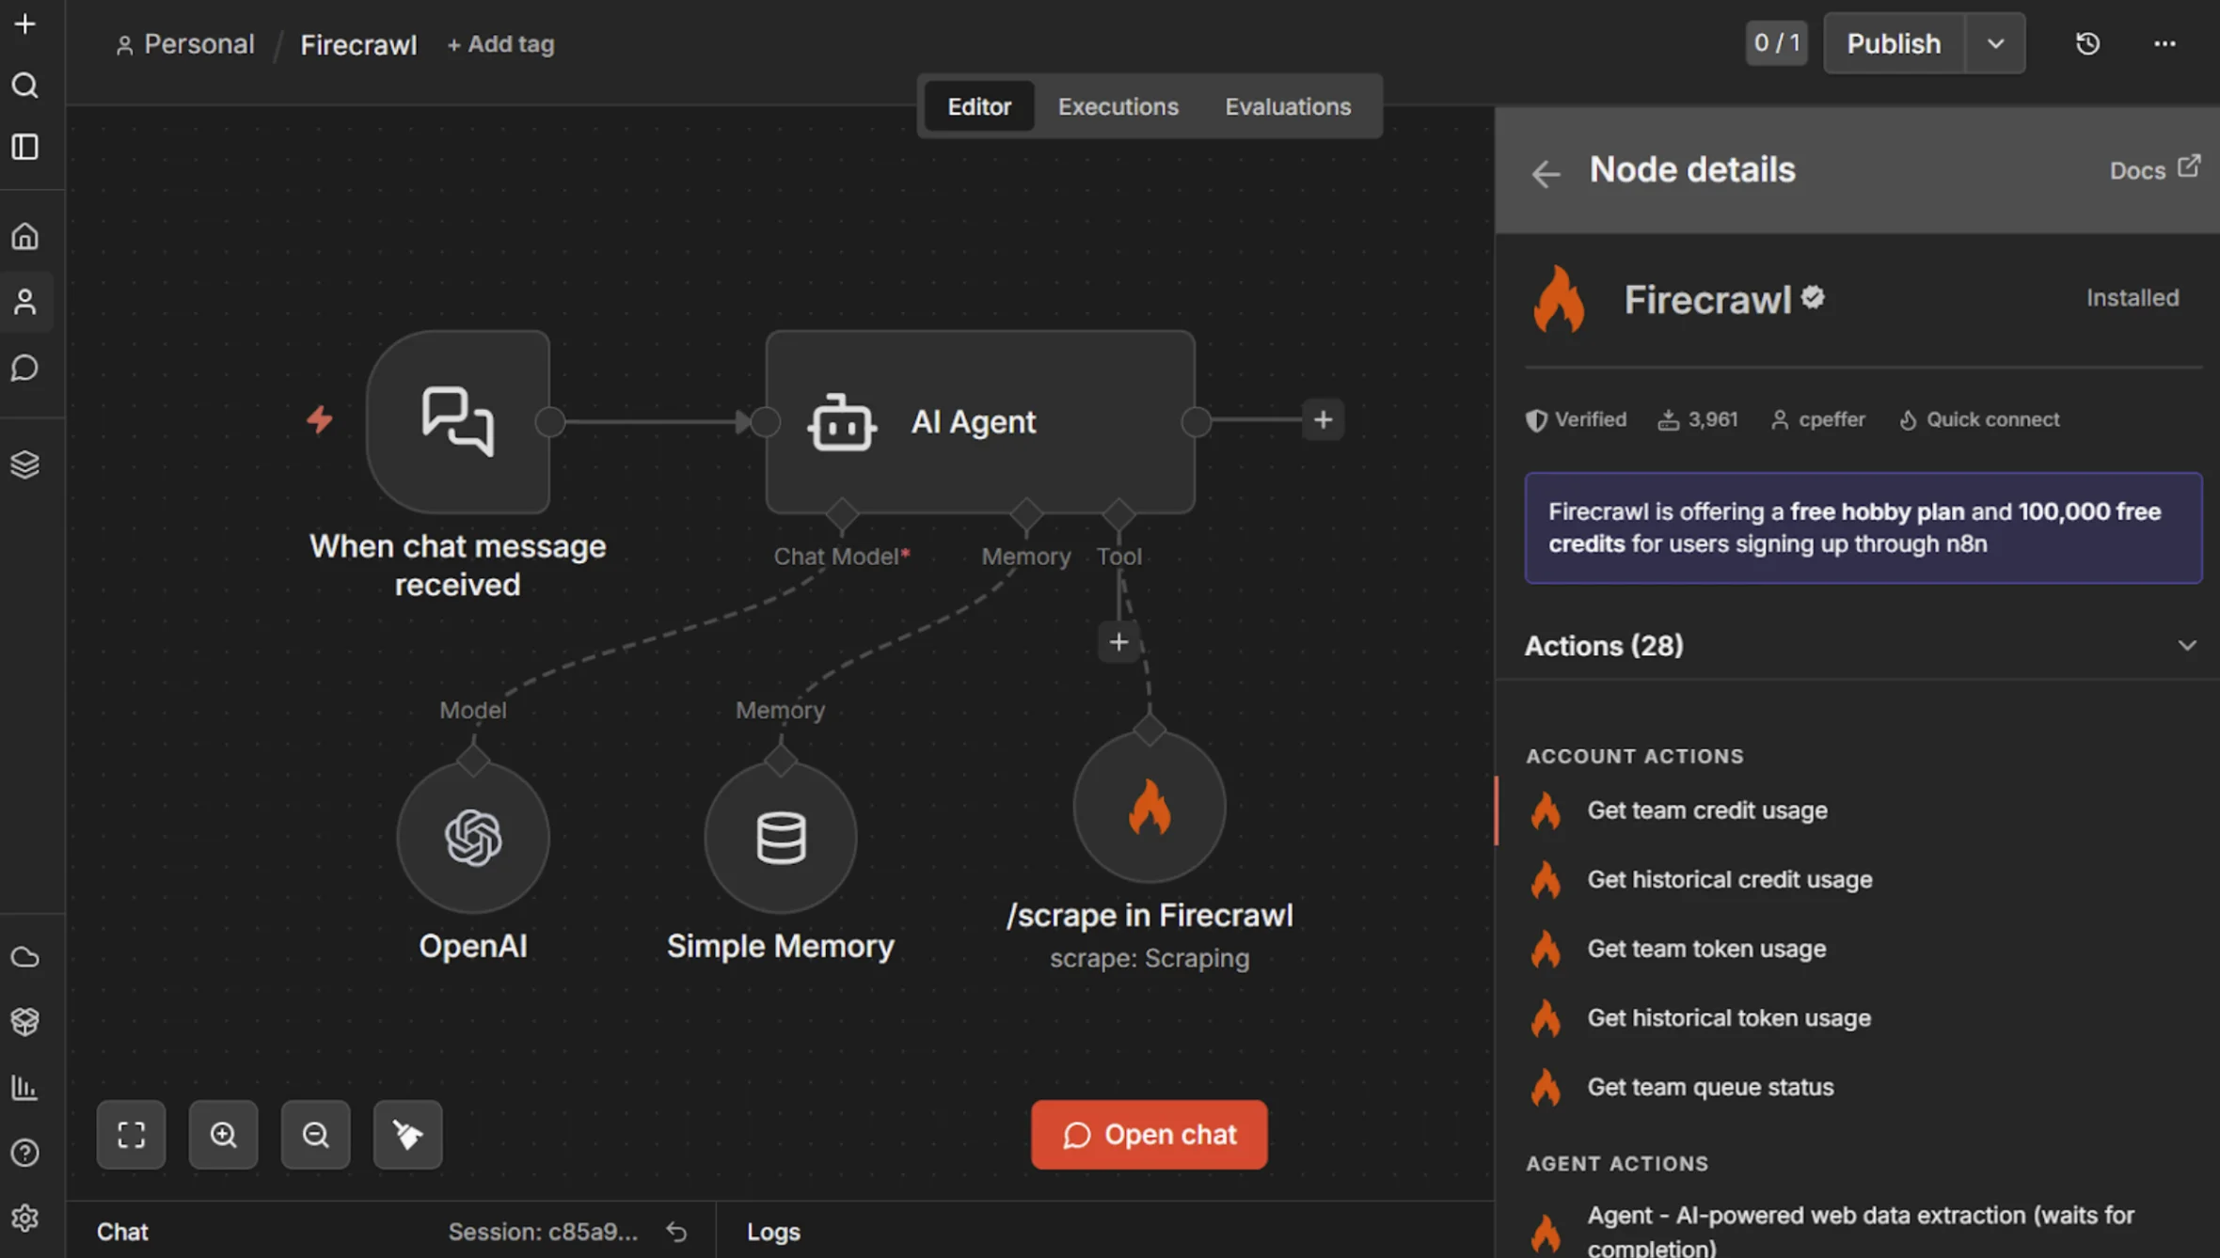
Task: Zoom in on the workflow canvas
Action: (223, 1135)
